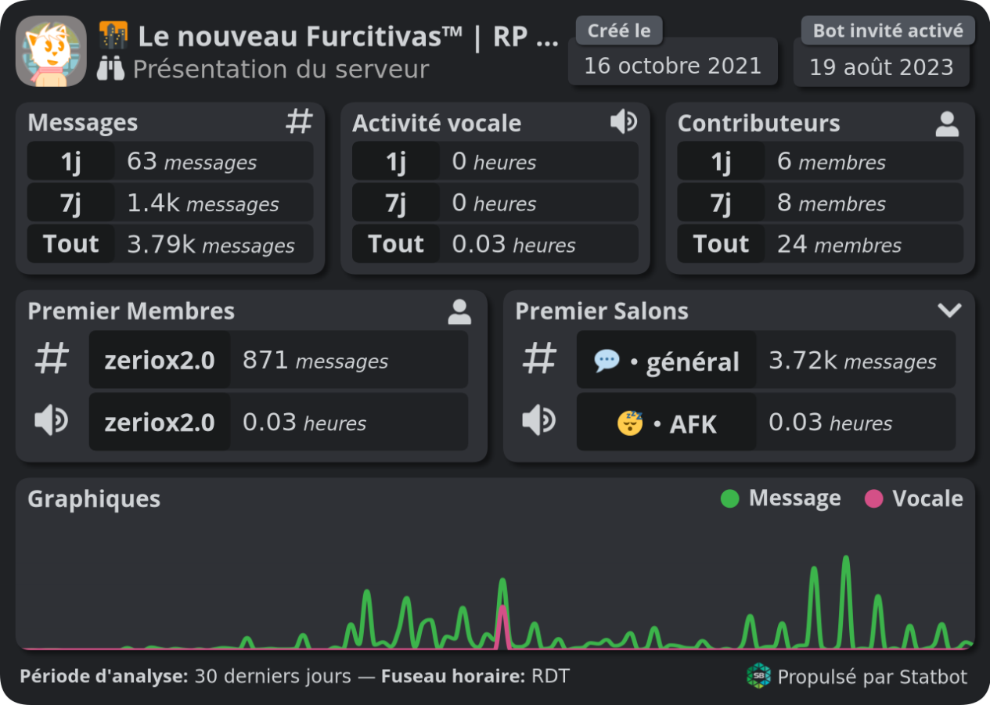Click the tallest green peak in the graph
Screen dimensions: 990x705
(845, 559)
